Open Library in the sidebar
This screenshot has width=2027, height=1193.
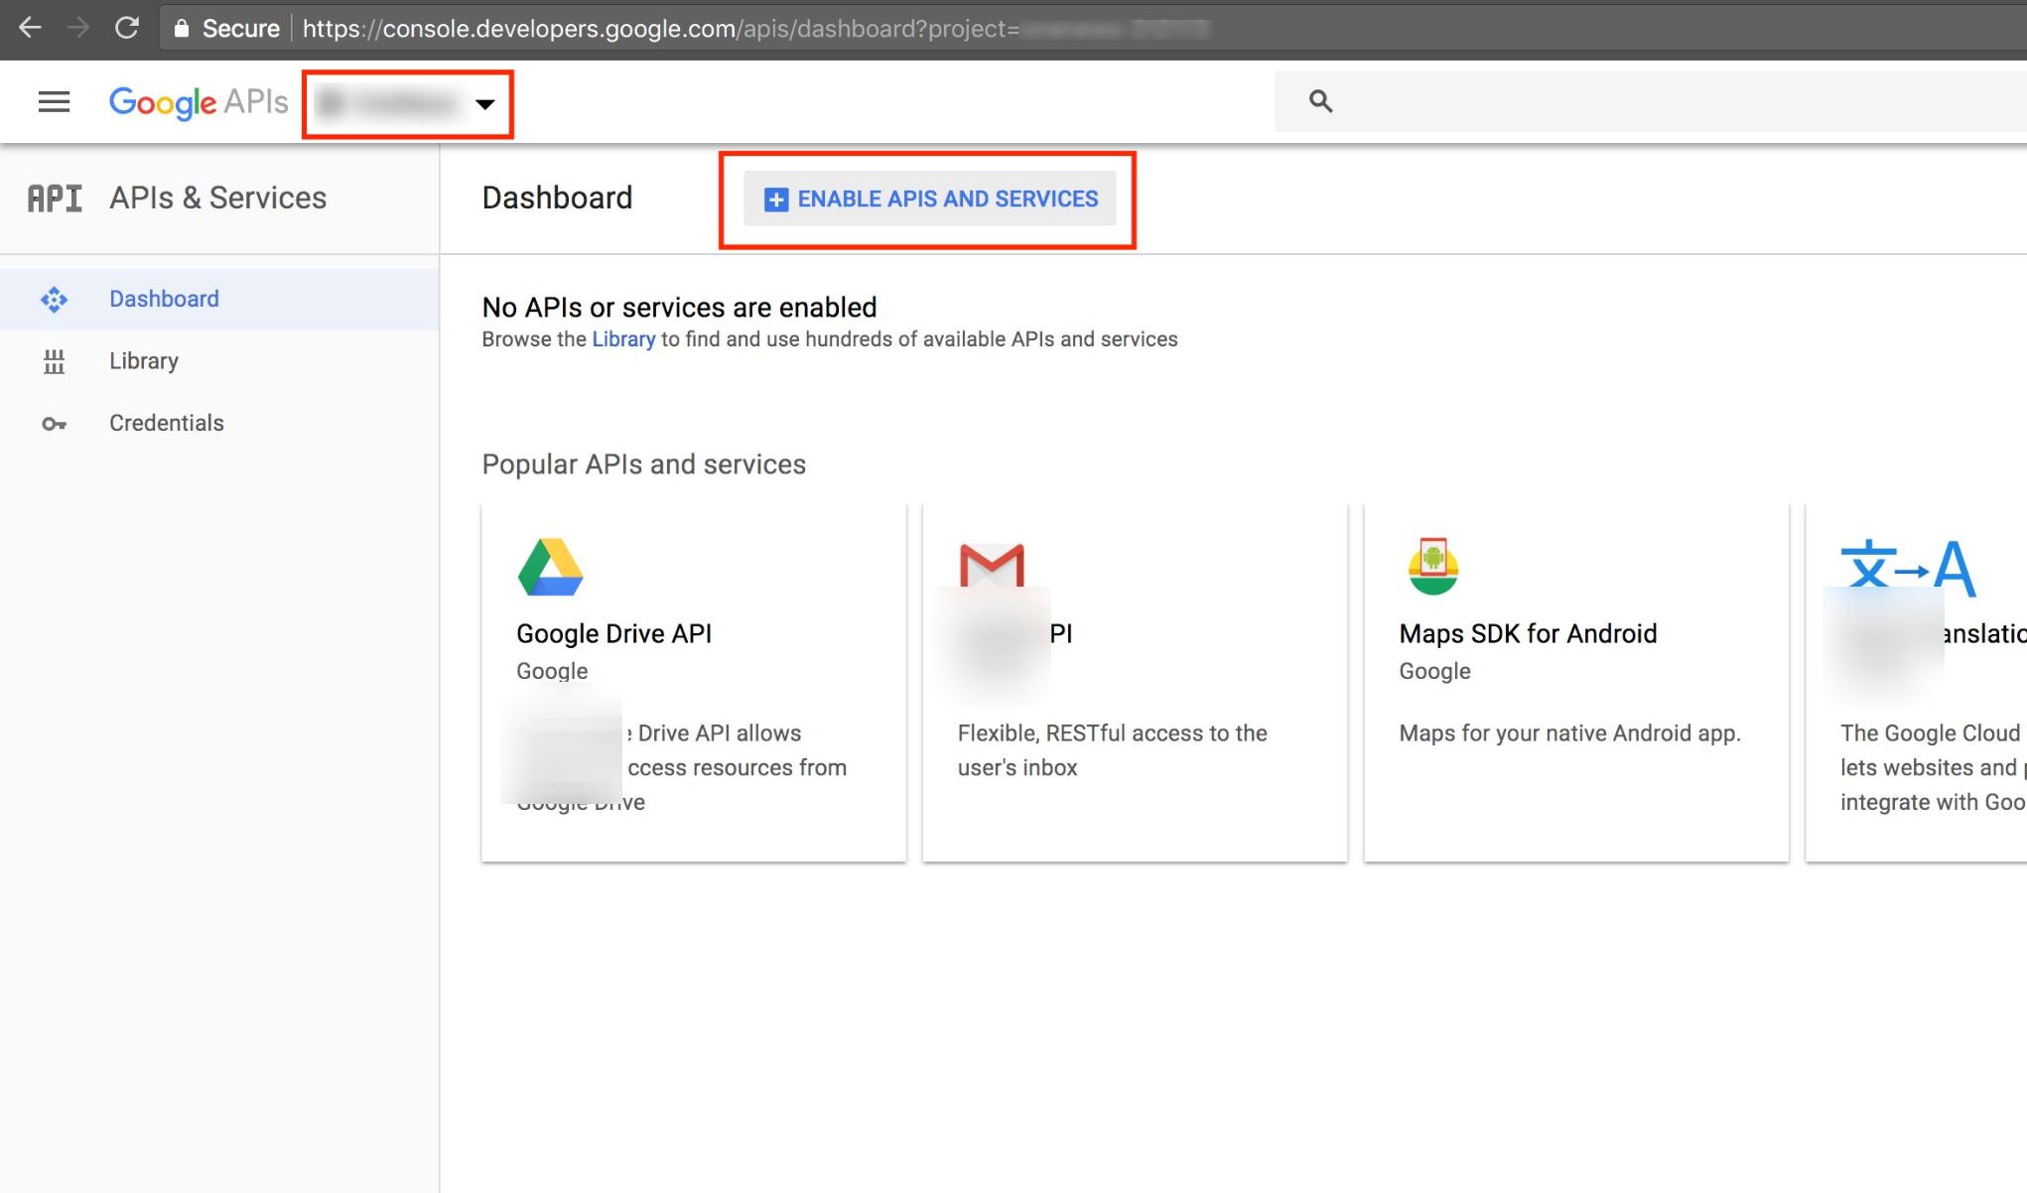coord(218,361)
